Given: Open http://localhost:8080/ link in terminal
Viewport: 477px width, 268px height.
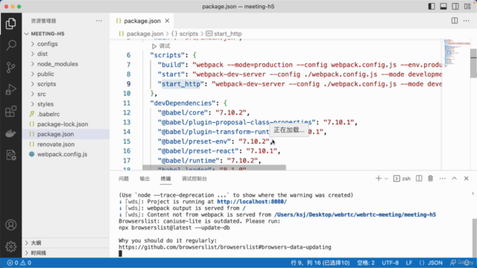Looking at the screenshot, I should point(252,202).
